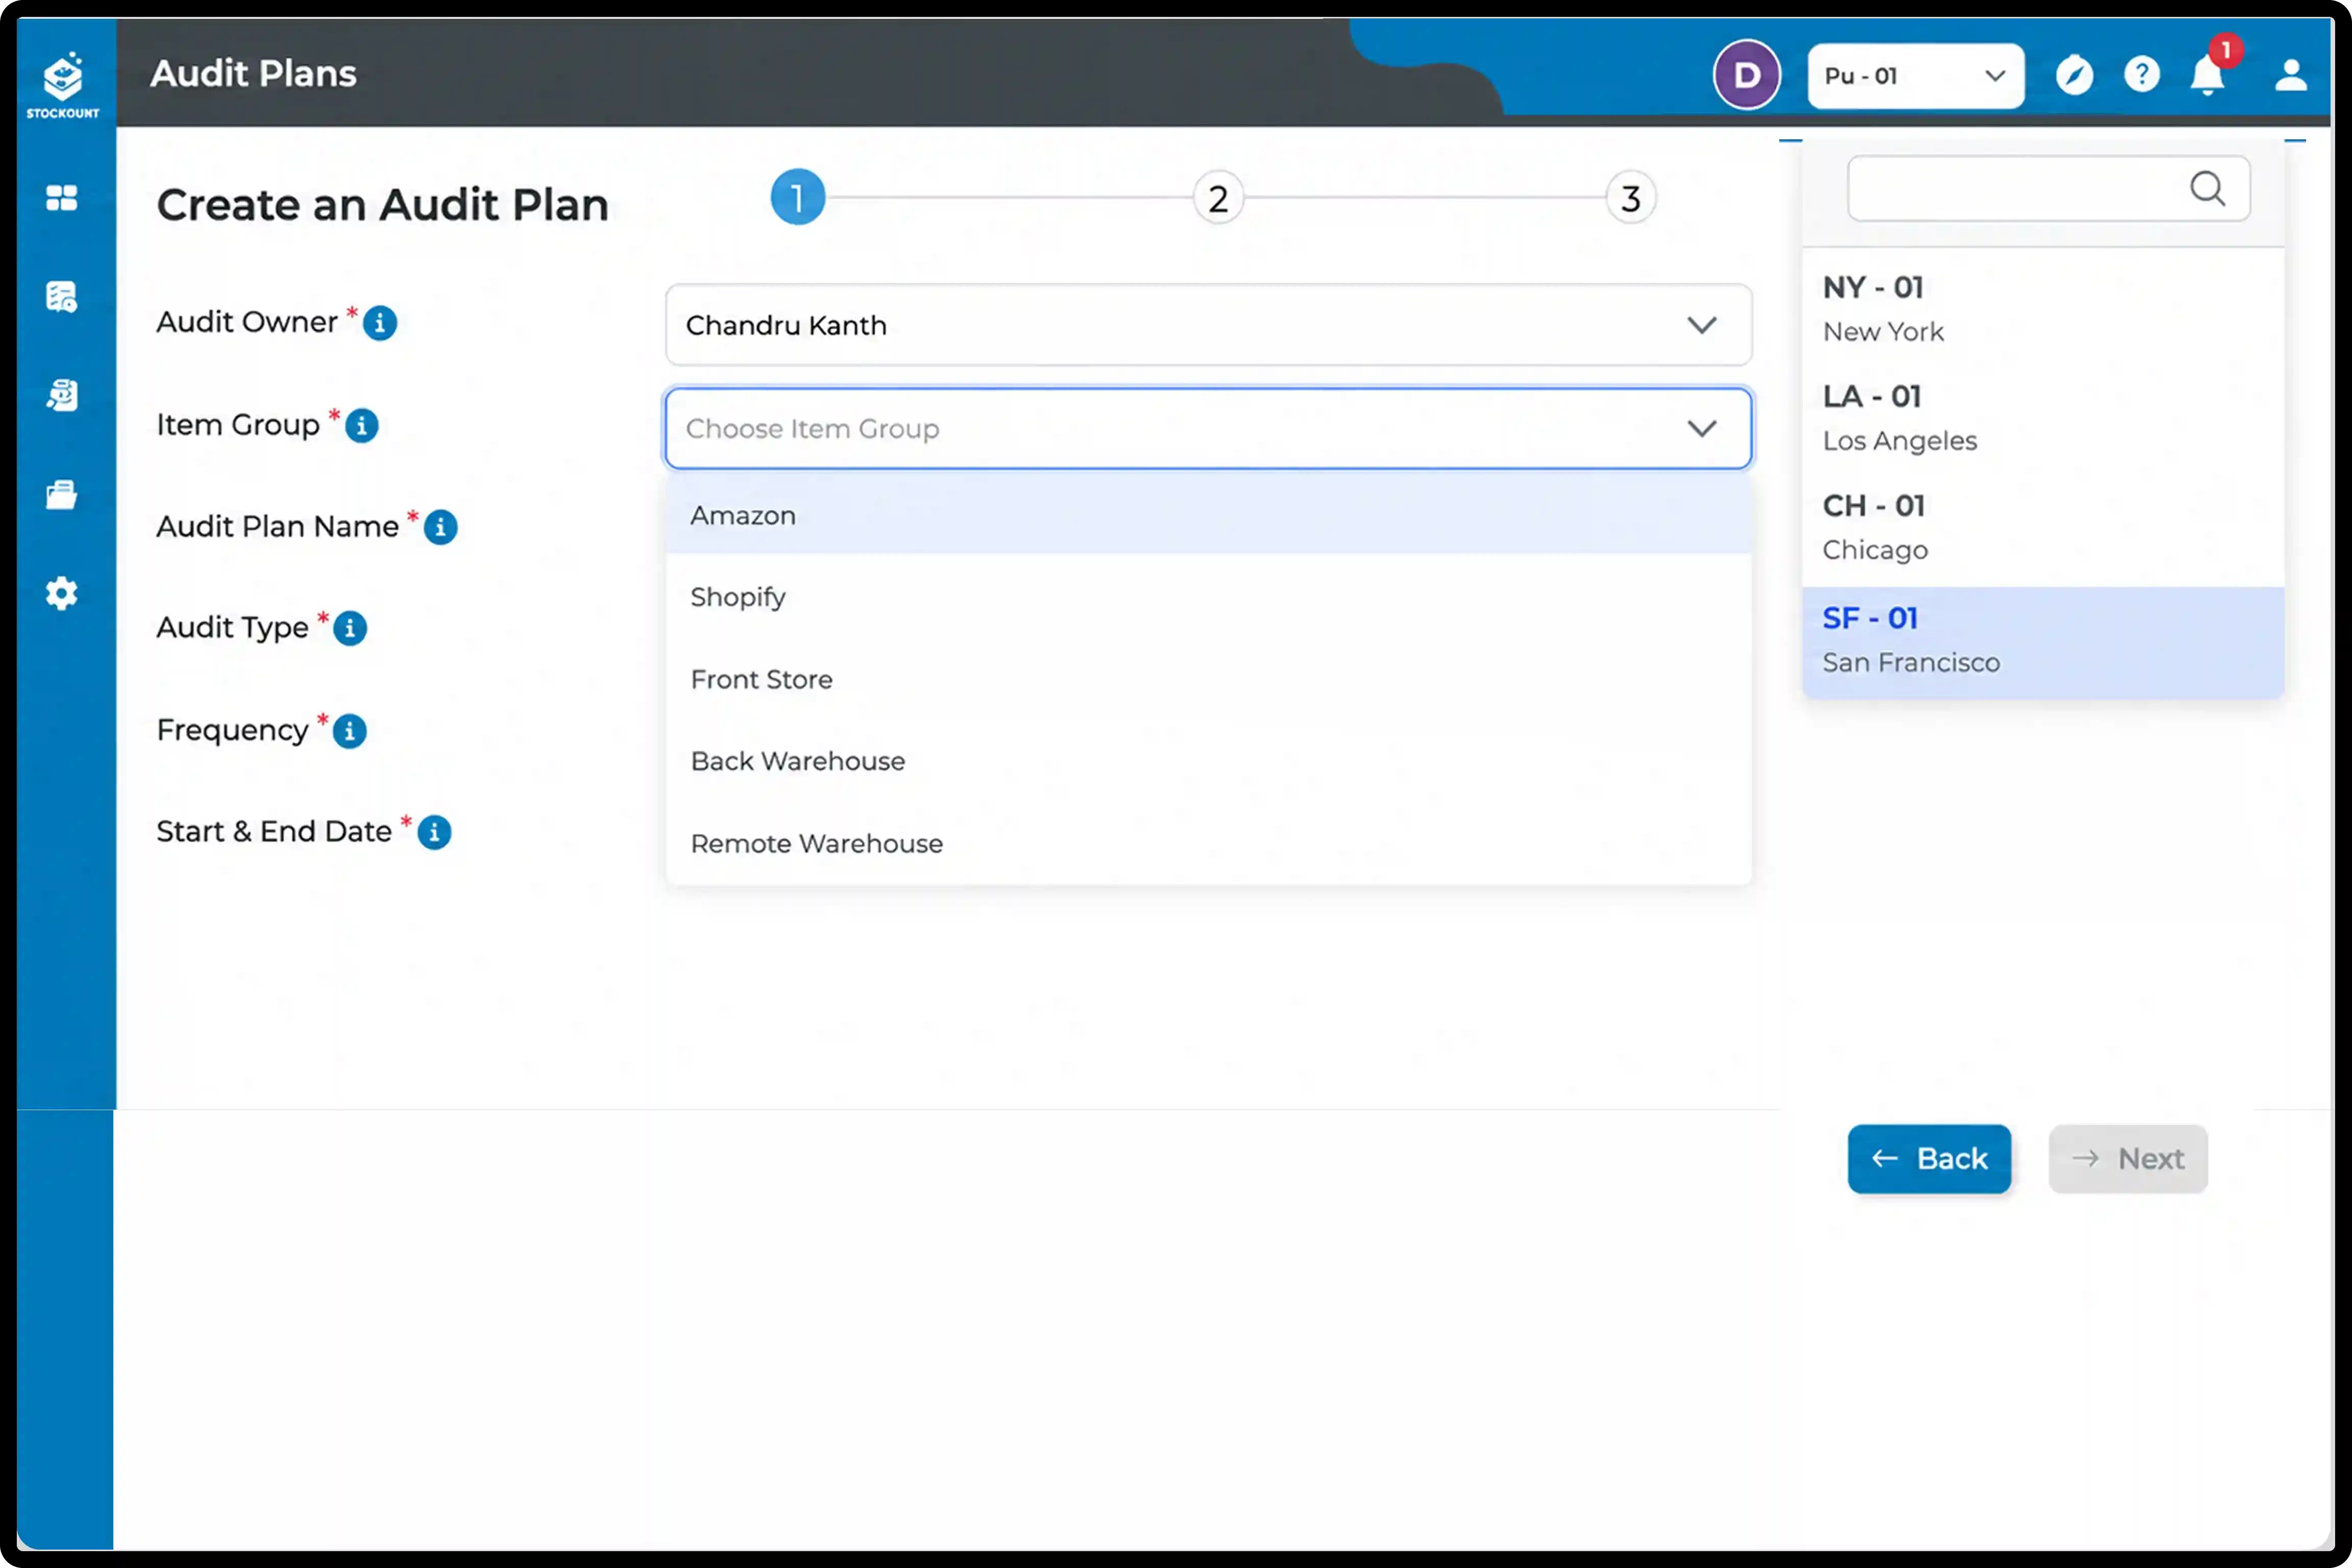Click the purple D avatar icon
Image resolution: width=2352 pixels, height=1568 pixels.
pyautogui.click(x=1747, y=75)
